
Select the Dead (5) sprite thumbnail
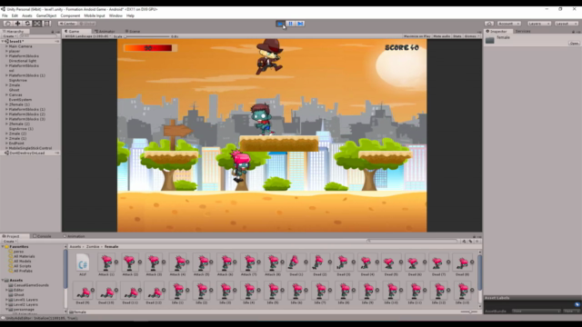tap(391, 263)
